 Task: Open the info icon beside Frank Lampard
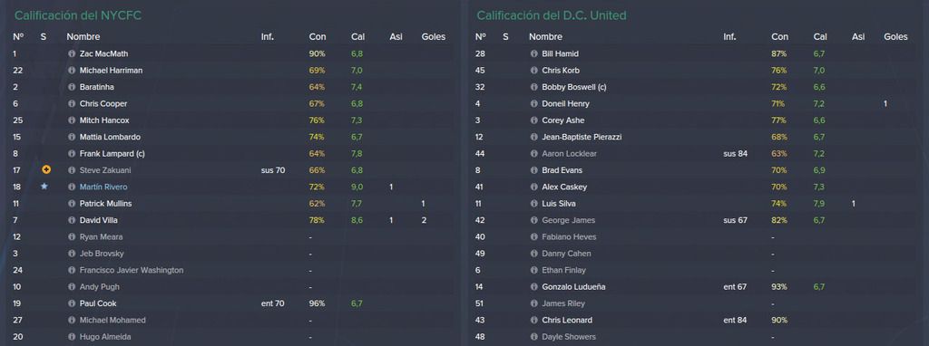(x=72, y=154)
